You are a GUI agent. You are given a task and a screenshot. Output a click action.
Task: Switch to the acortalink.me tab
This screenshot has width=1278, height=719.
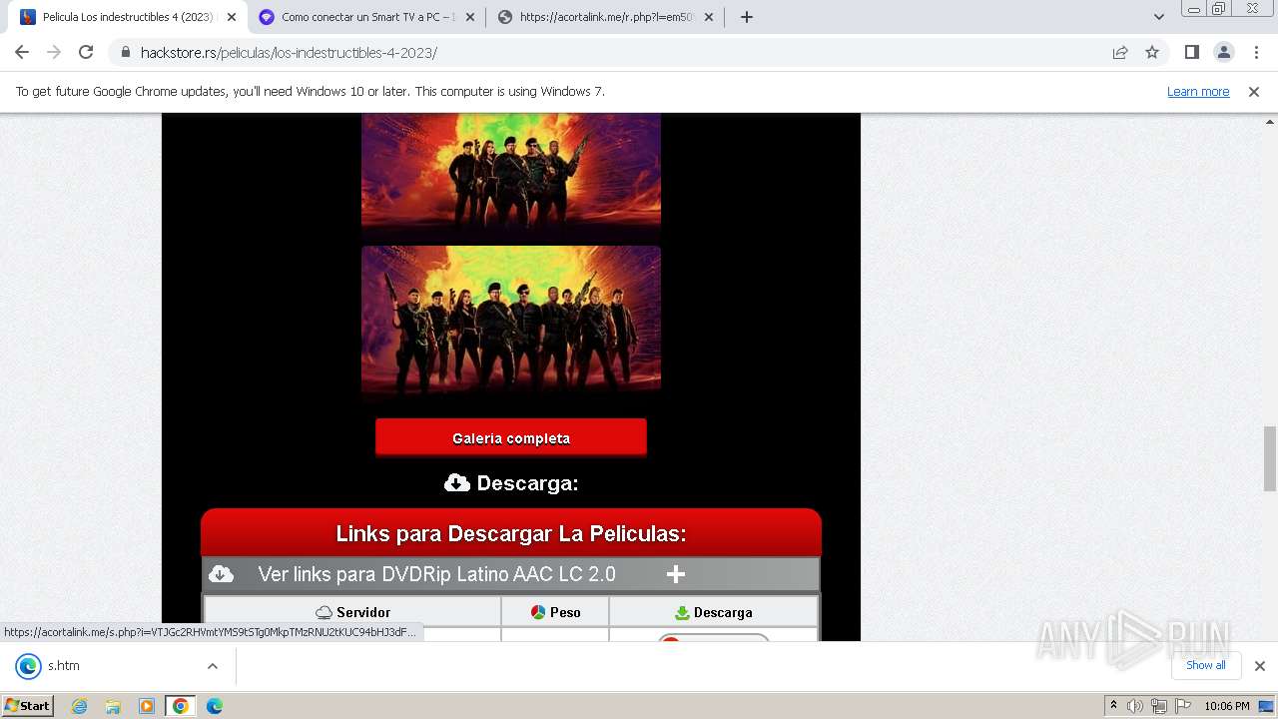606,17
